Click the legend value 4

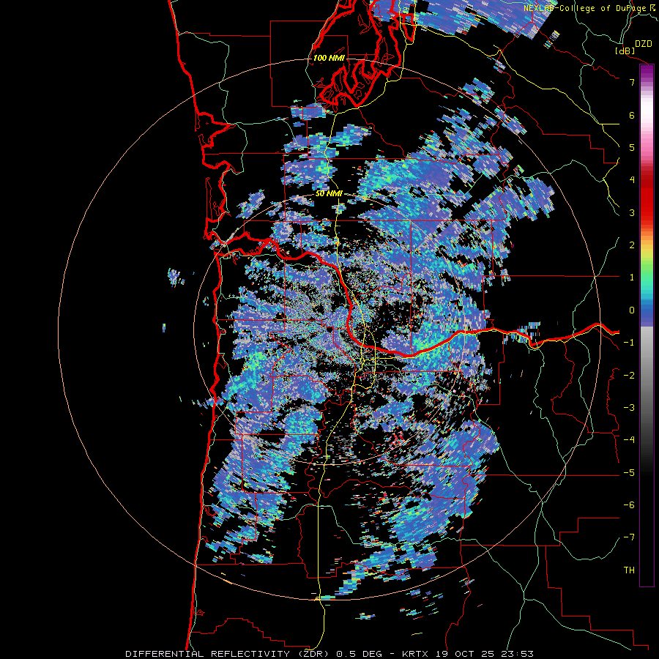point(632,180)
